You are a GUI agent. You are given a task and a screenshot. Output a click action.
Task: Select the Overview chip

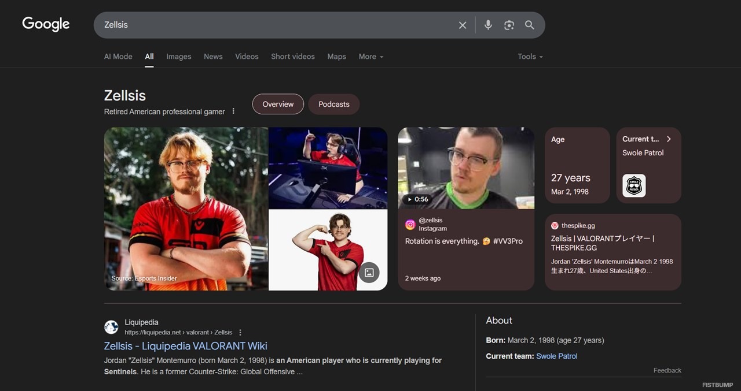tap(278, 104)
